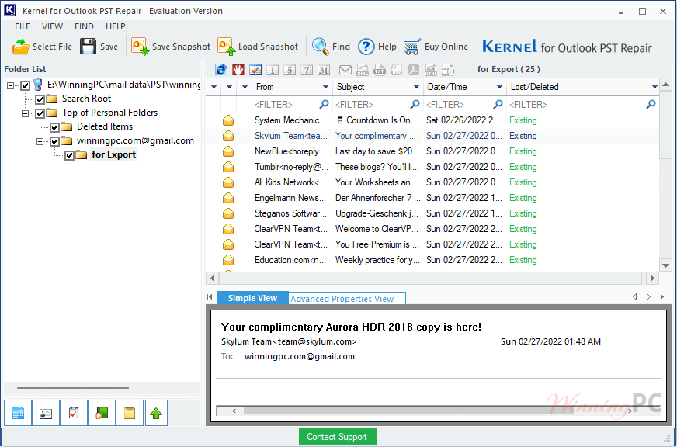
Task: Click the green up arrow icon
Action: (x=156, y=413)
